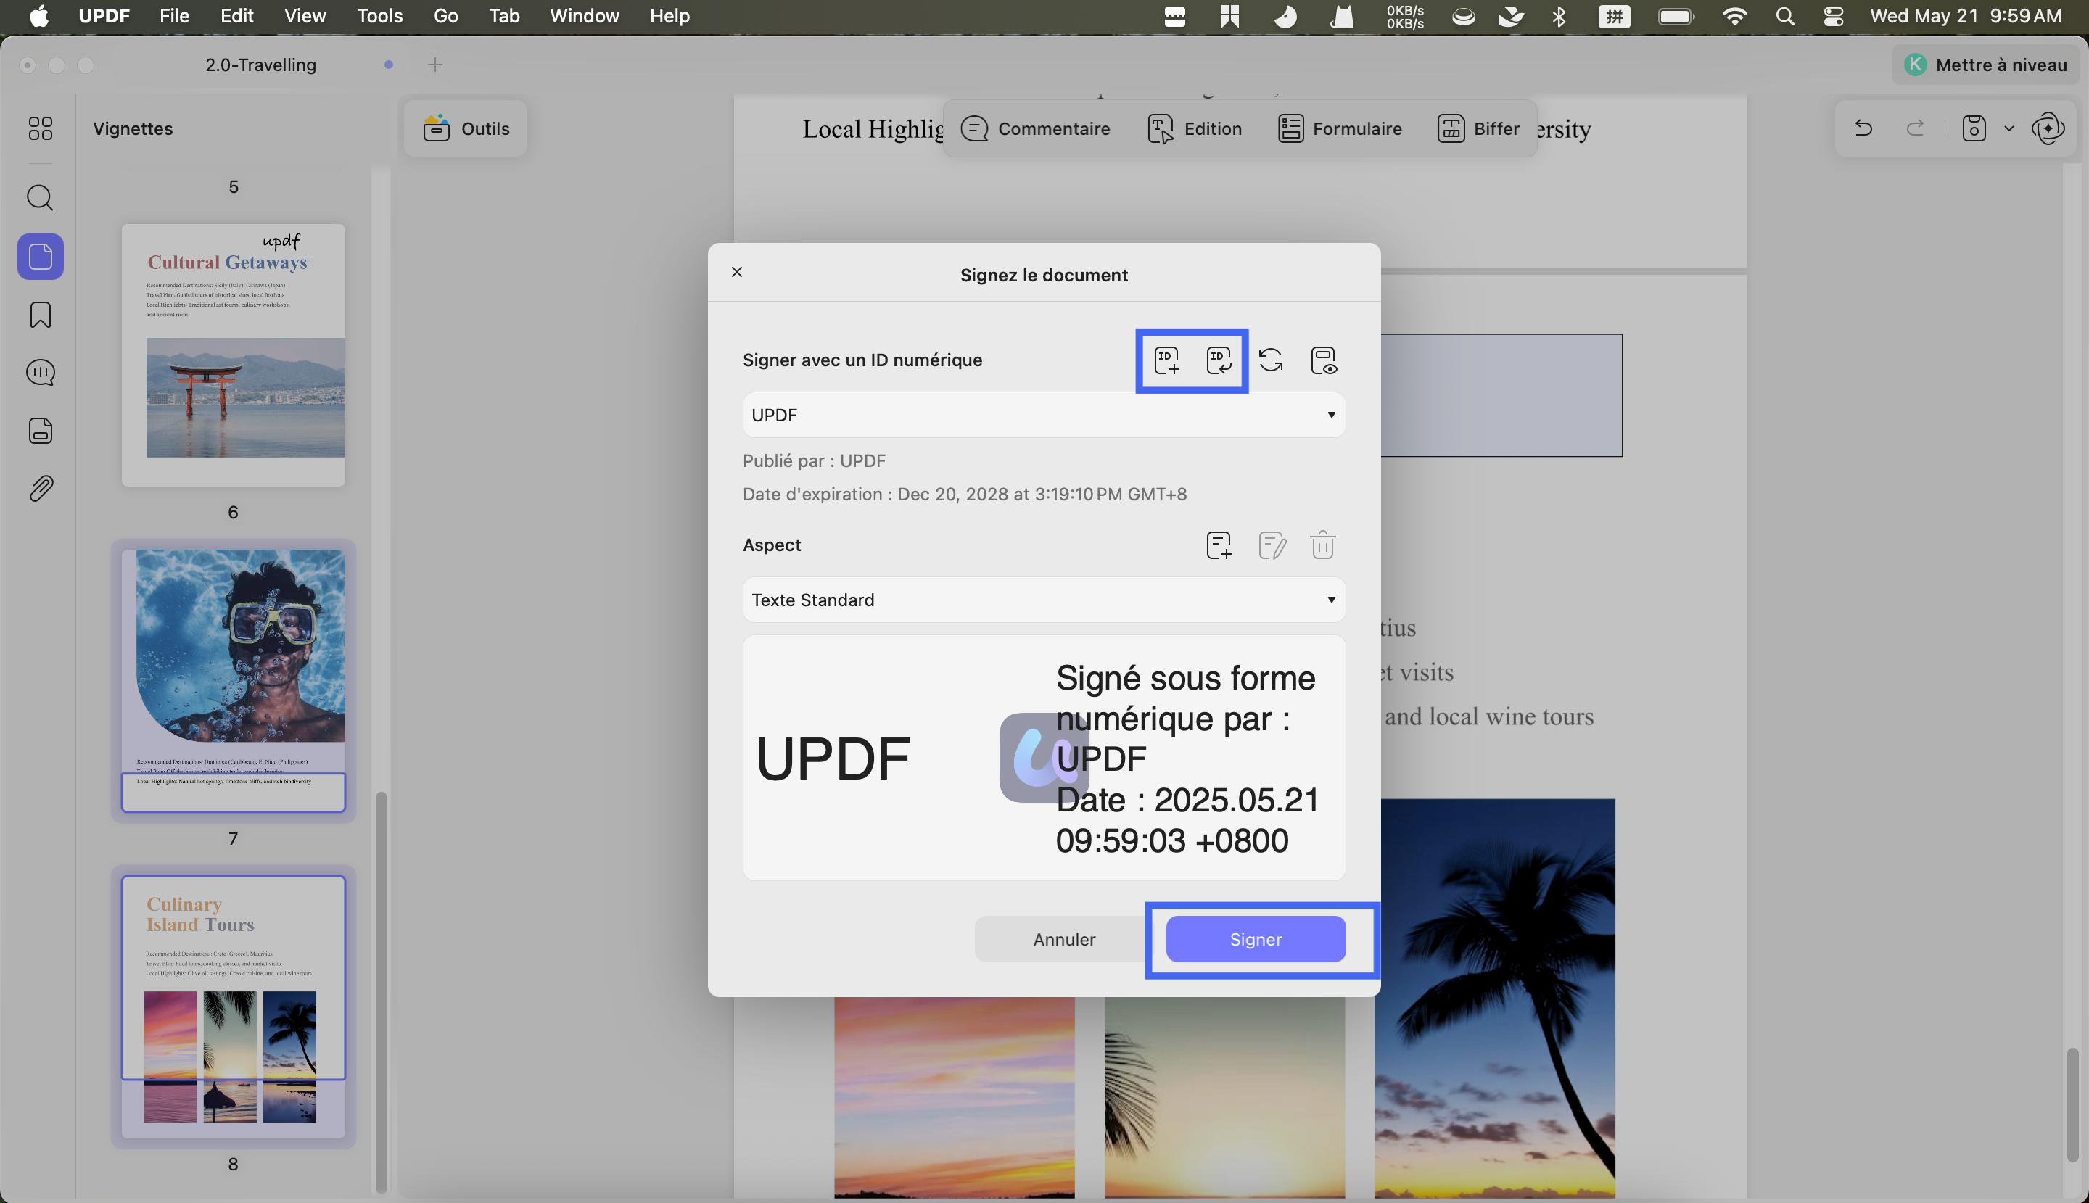Click the thumbnails panel scrollbar
2089x1203 pixels.
point(381,991)
